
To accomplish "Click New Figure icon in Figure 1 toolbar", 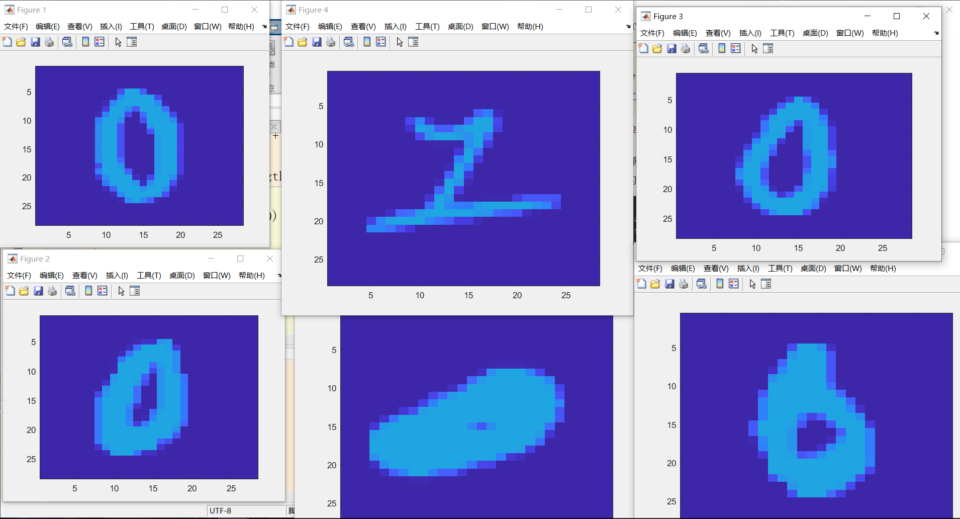I will tap(7, 42).
